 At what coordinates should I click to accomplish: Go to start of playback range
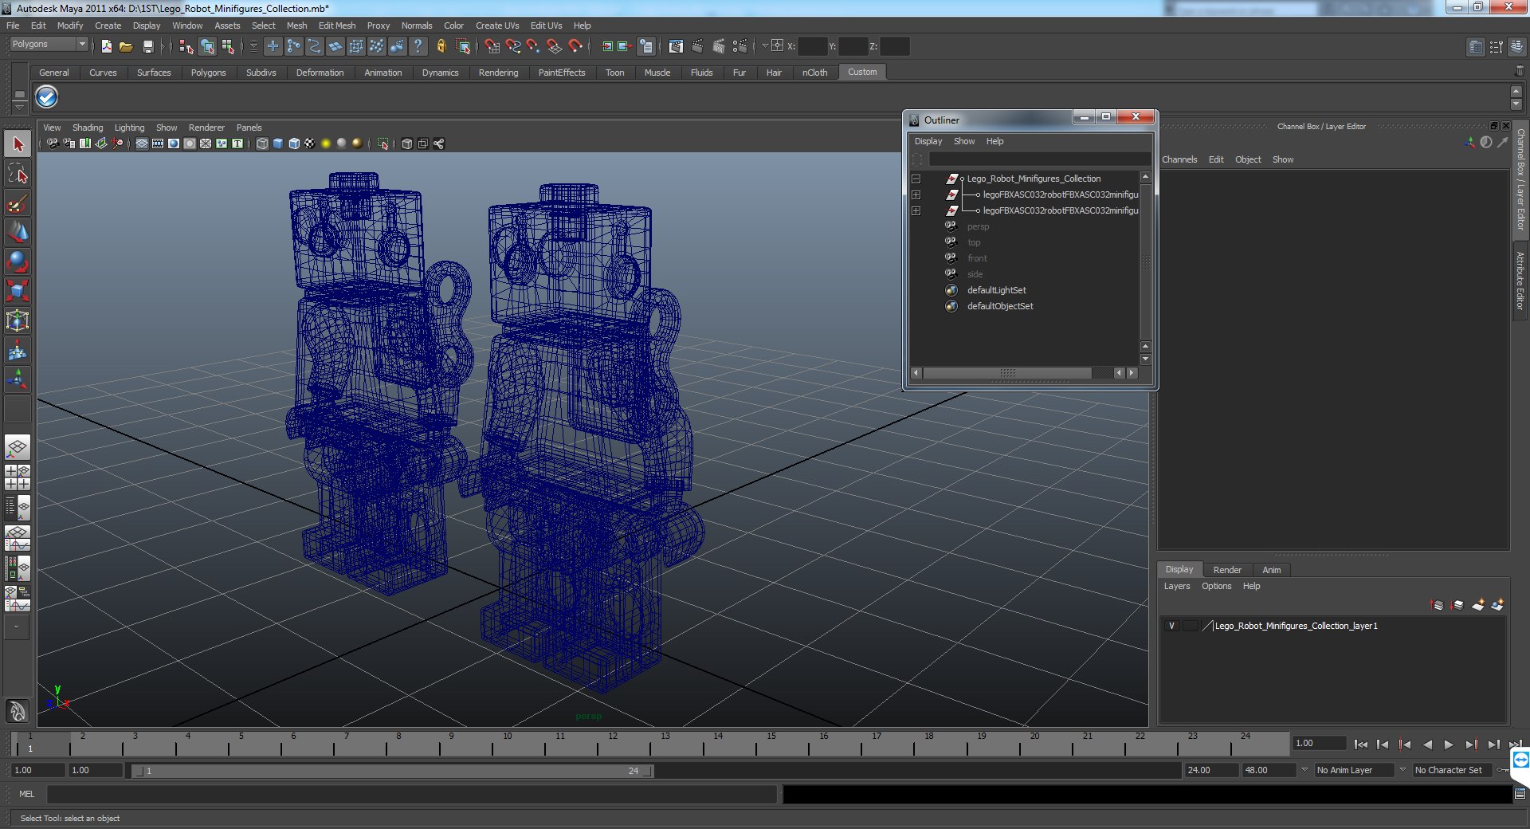click(x=1360, y=745)
